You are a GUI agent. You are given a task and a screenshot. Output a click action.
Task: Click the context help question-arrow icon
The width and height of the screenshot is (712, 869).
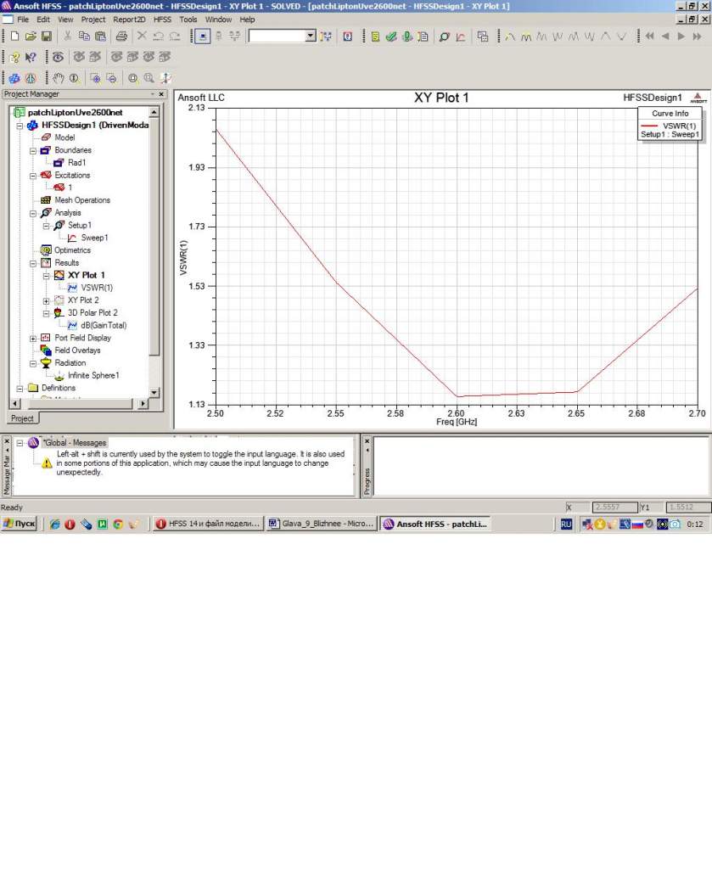(x=31, y=57)
